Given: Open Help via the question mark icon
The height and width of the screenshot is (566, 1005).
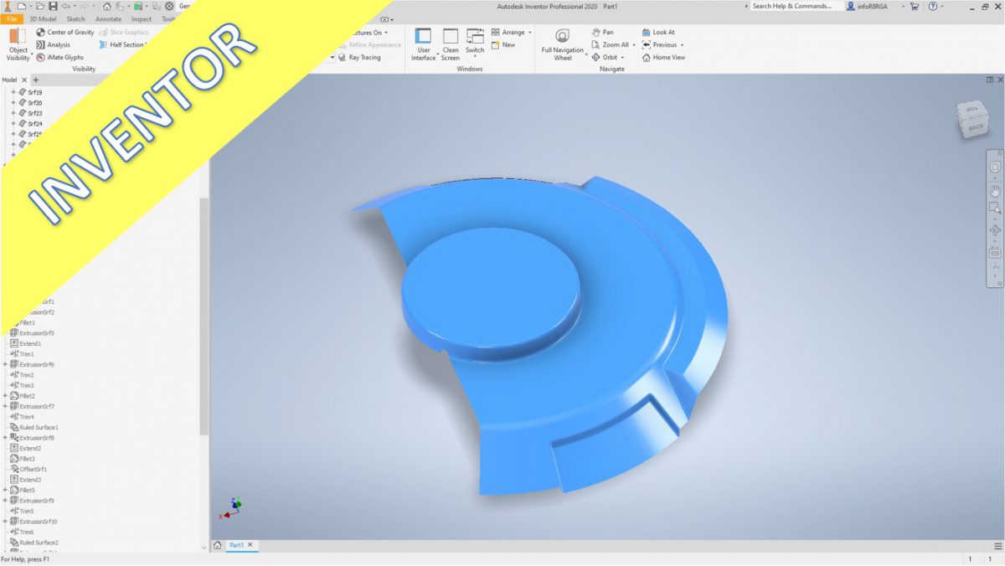Looking at the screenshot, I should click(x=932, y=6).
